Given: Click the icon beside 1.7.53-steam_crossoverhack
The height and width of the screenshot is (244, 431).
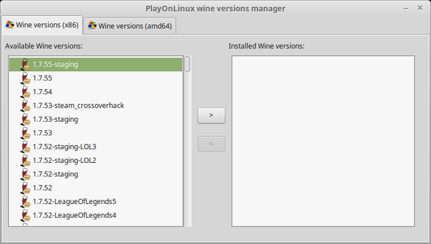Looking at the screenshot, I should coord(25,106).
